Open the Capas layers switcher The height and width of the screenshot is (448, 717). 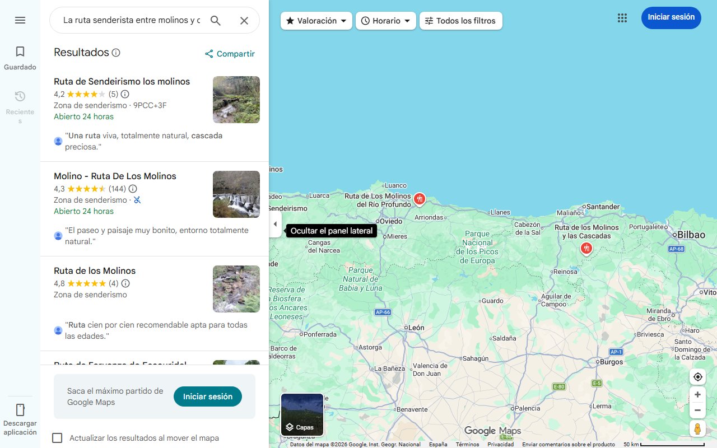coord(302,414)
